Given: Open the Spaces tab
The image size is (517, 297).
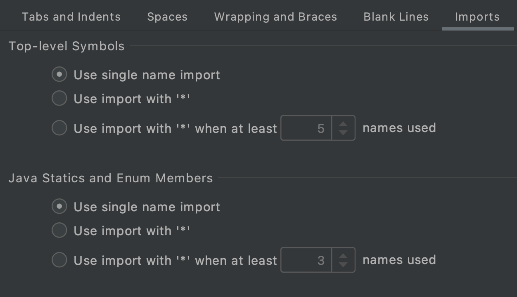Looking at the screenshot, I should coord(167,16).
